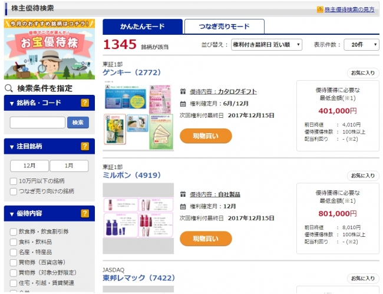Switch to かんたんモード tab

pyautogui.click(x=143, y=27)
